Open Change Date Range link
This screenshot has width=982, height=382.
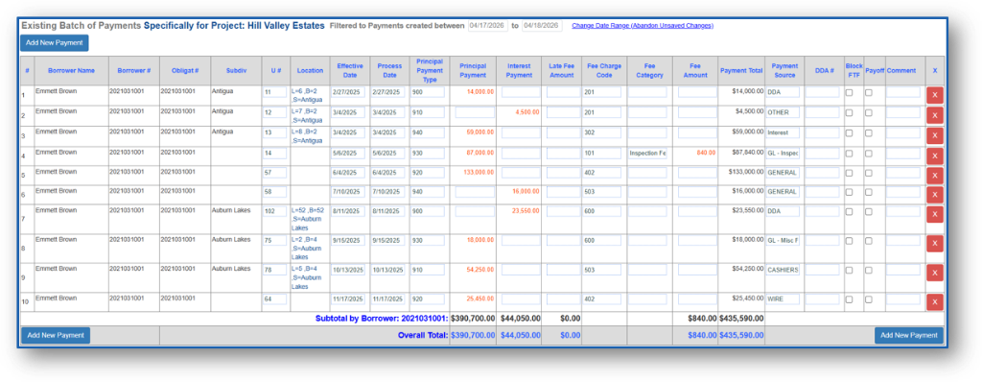(x=643, y=26)
